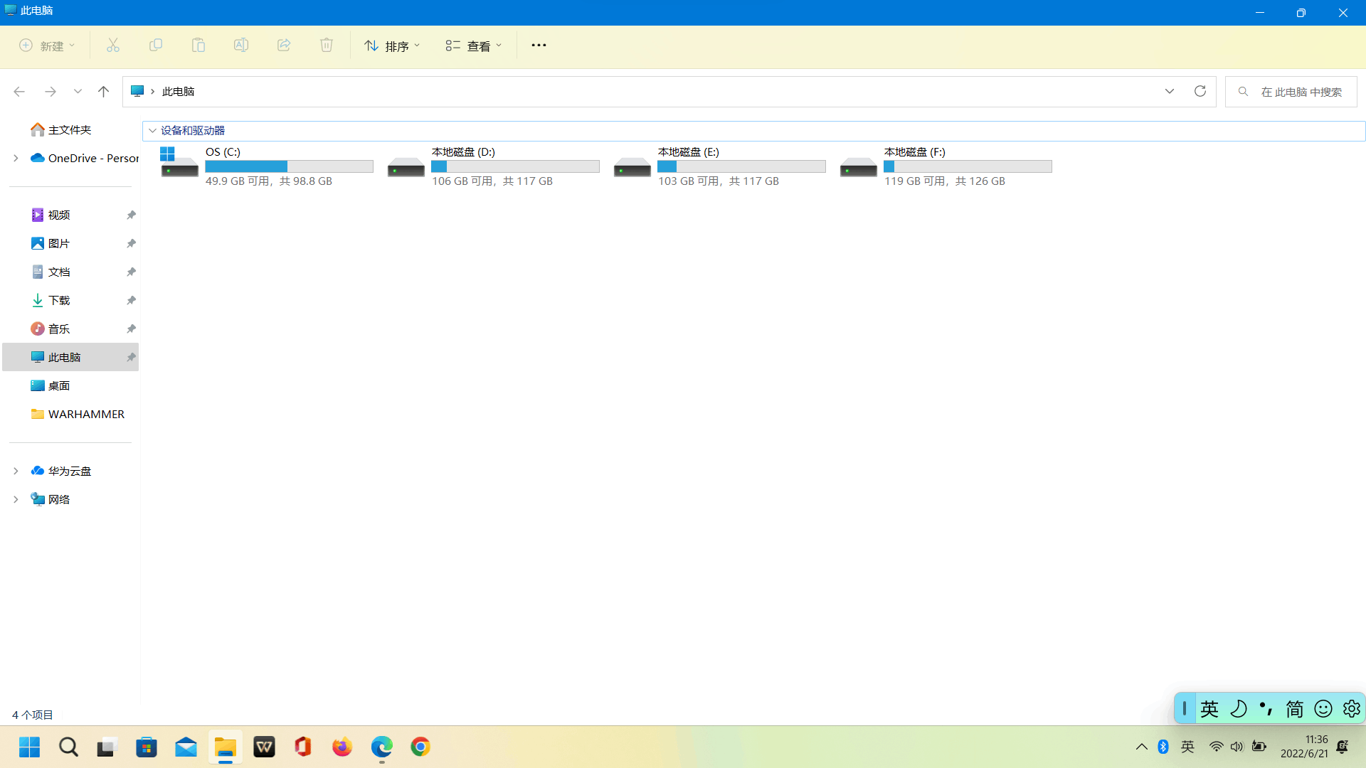Toggle the half-moon width mode in IME bar
This screenshot has height=768, width=1366.
(x=1238, y=709)
